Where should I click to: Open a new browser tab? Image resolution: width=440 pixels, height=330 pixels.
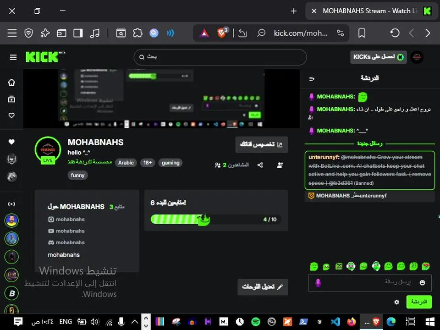click(293, 11)
